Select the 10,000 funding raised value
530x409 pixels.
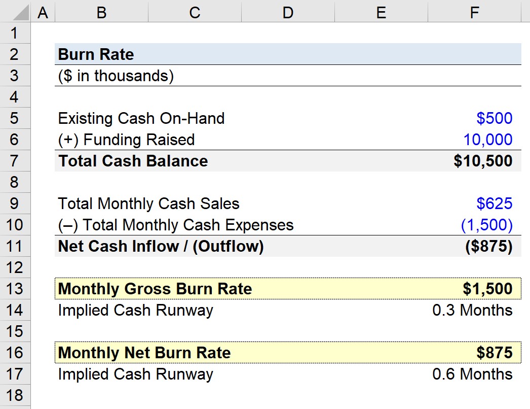pyautogui.click(x=488, y=140)
